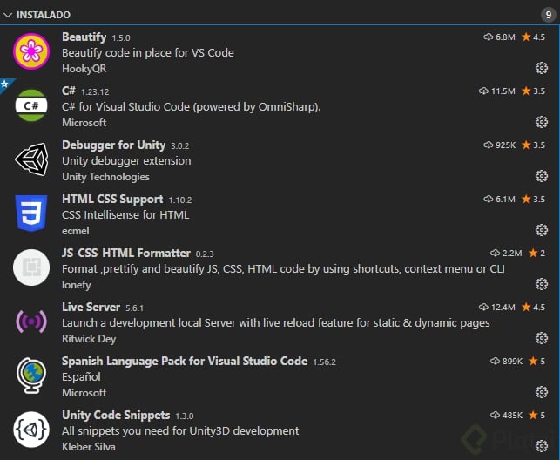Click the HookyQR publisher name
Screen dimensions: 560x460
pos(84,69)
